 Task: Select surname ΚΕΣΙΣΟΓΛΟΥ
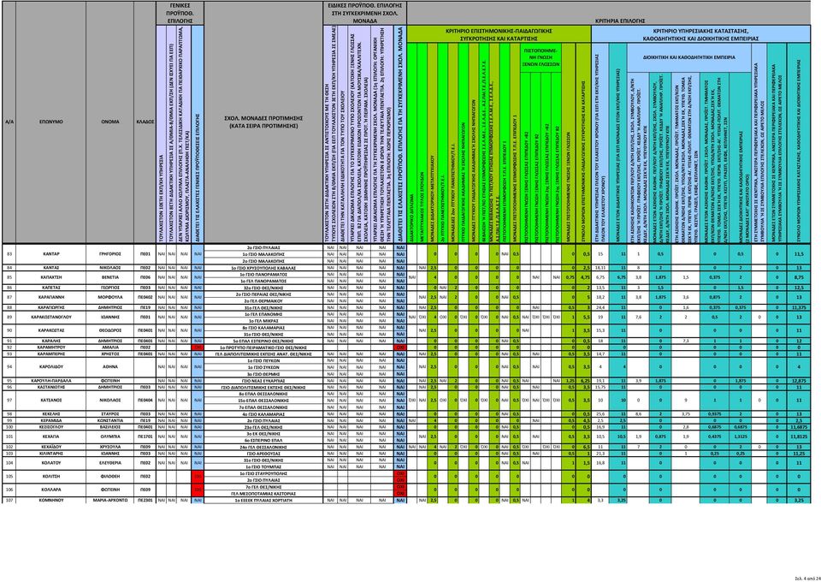[x=50, y=427]
